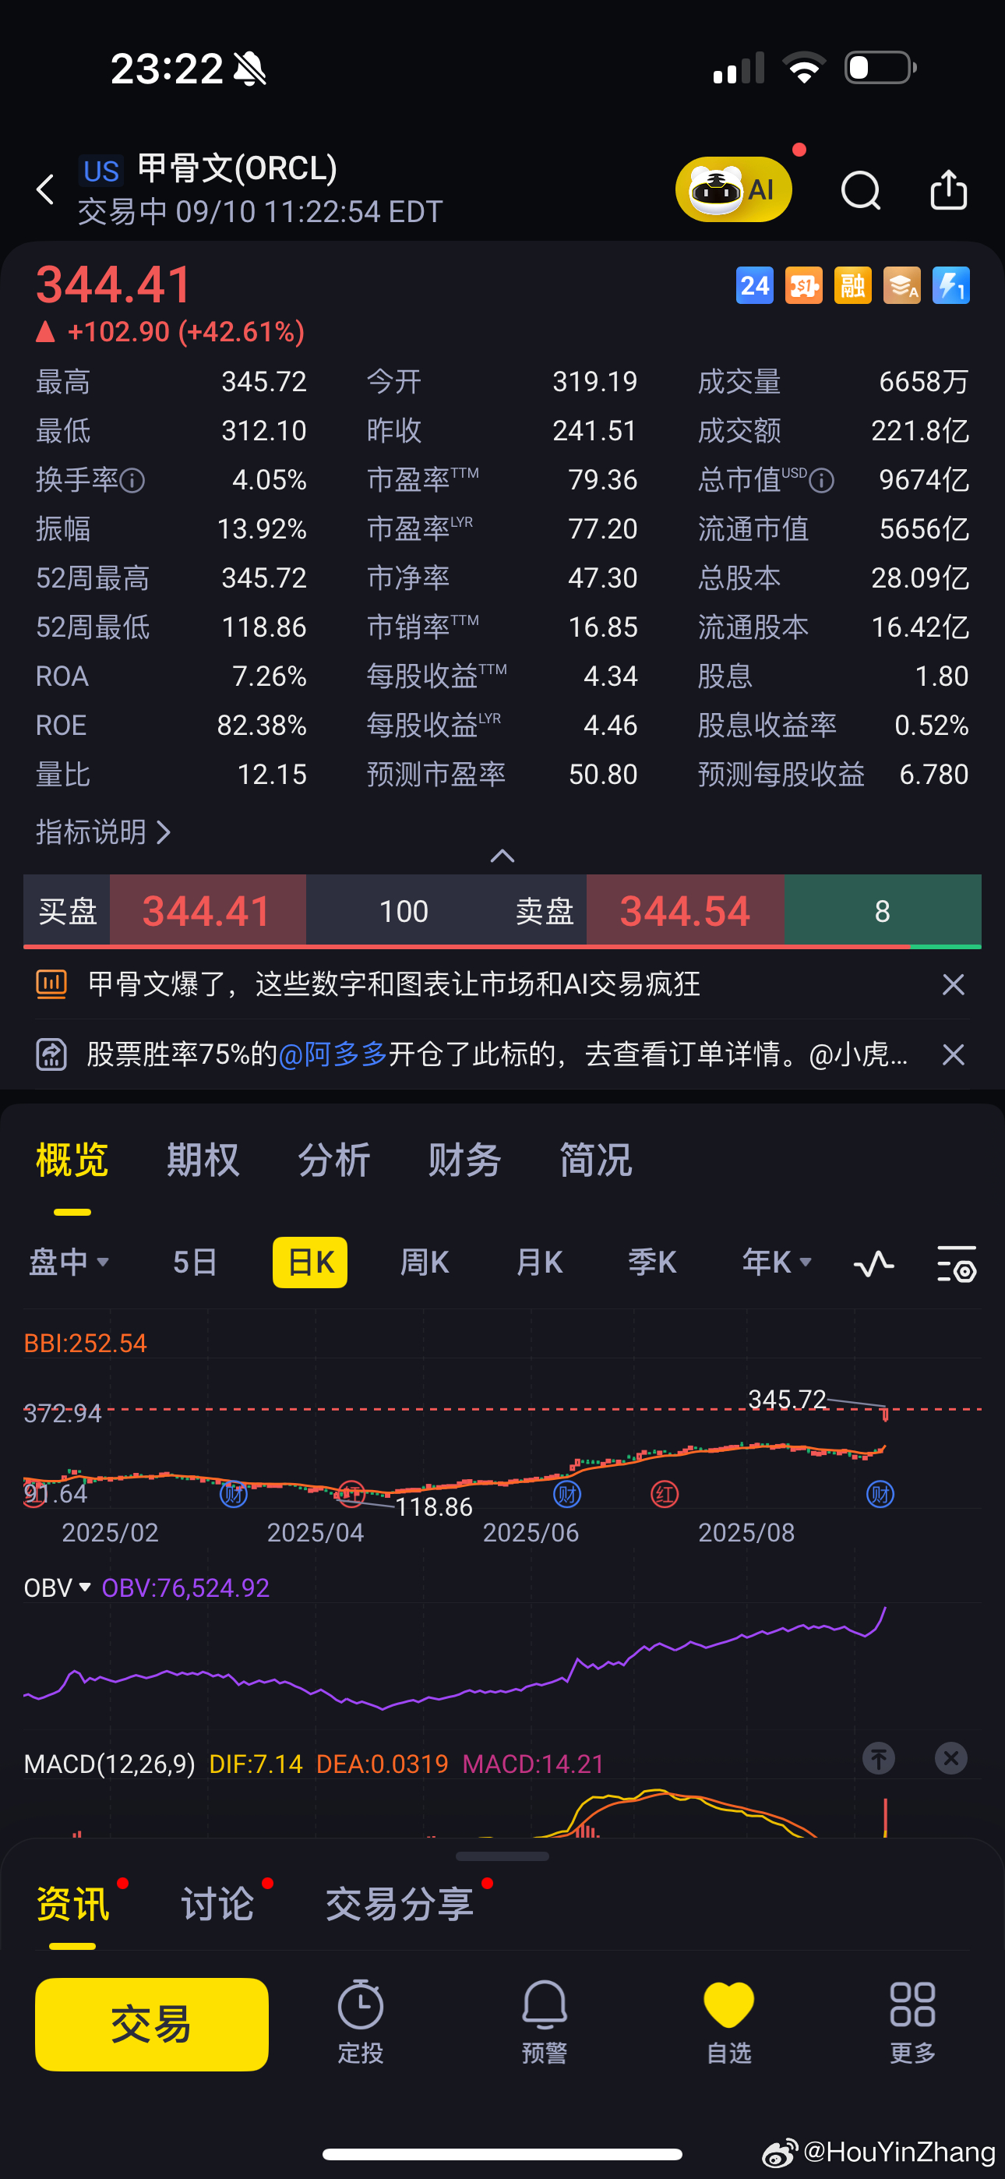Switch to 简况 tab
This screenshot has height=2179, width=1005.
595,1160
